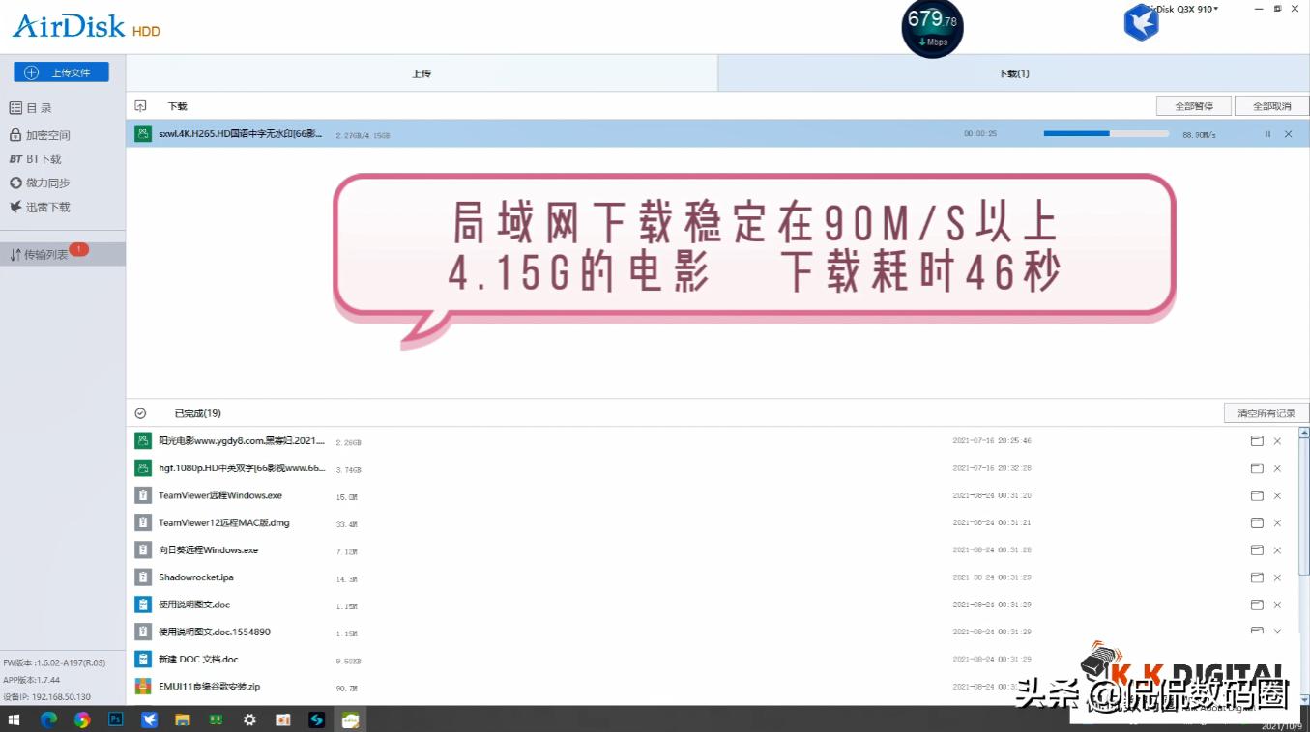Open 迅雷下载 Thunder download section
The height and width of the screenshot is (732, 1310).
coord(44,207)
